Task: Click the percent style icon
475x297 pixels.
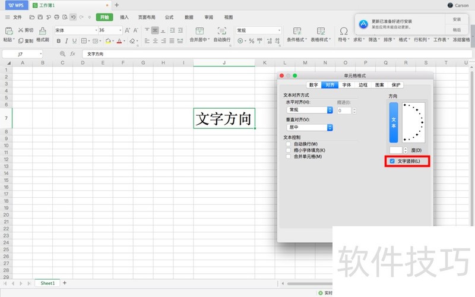Action: click(252, 41)
